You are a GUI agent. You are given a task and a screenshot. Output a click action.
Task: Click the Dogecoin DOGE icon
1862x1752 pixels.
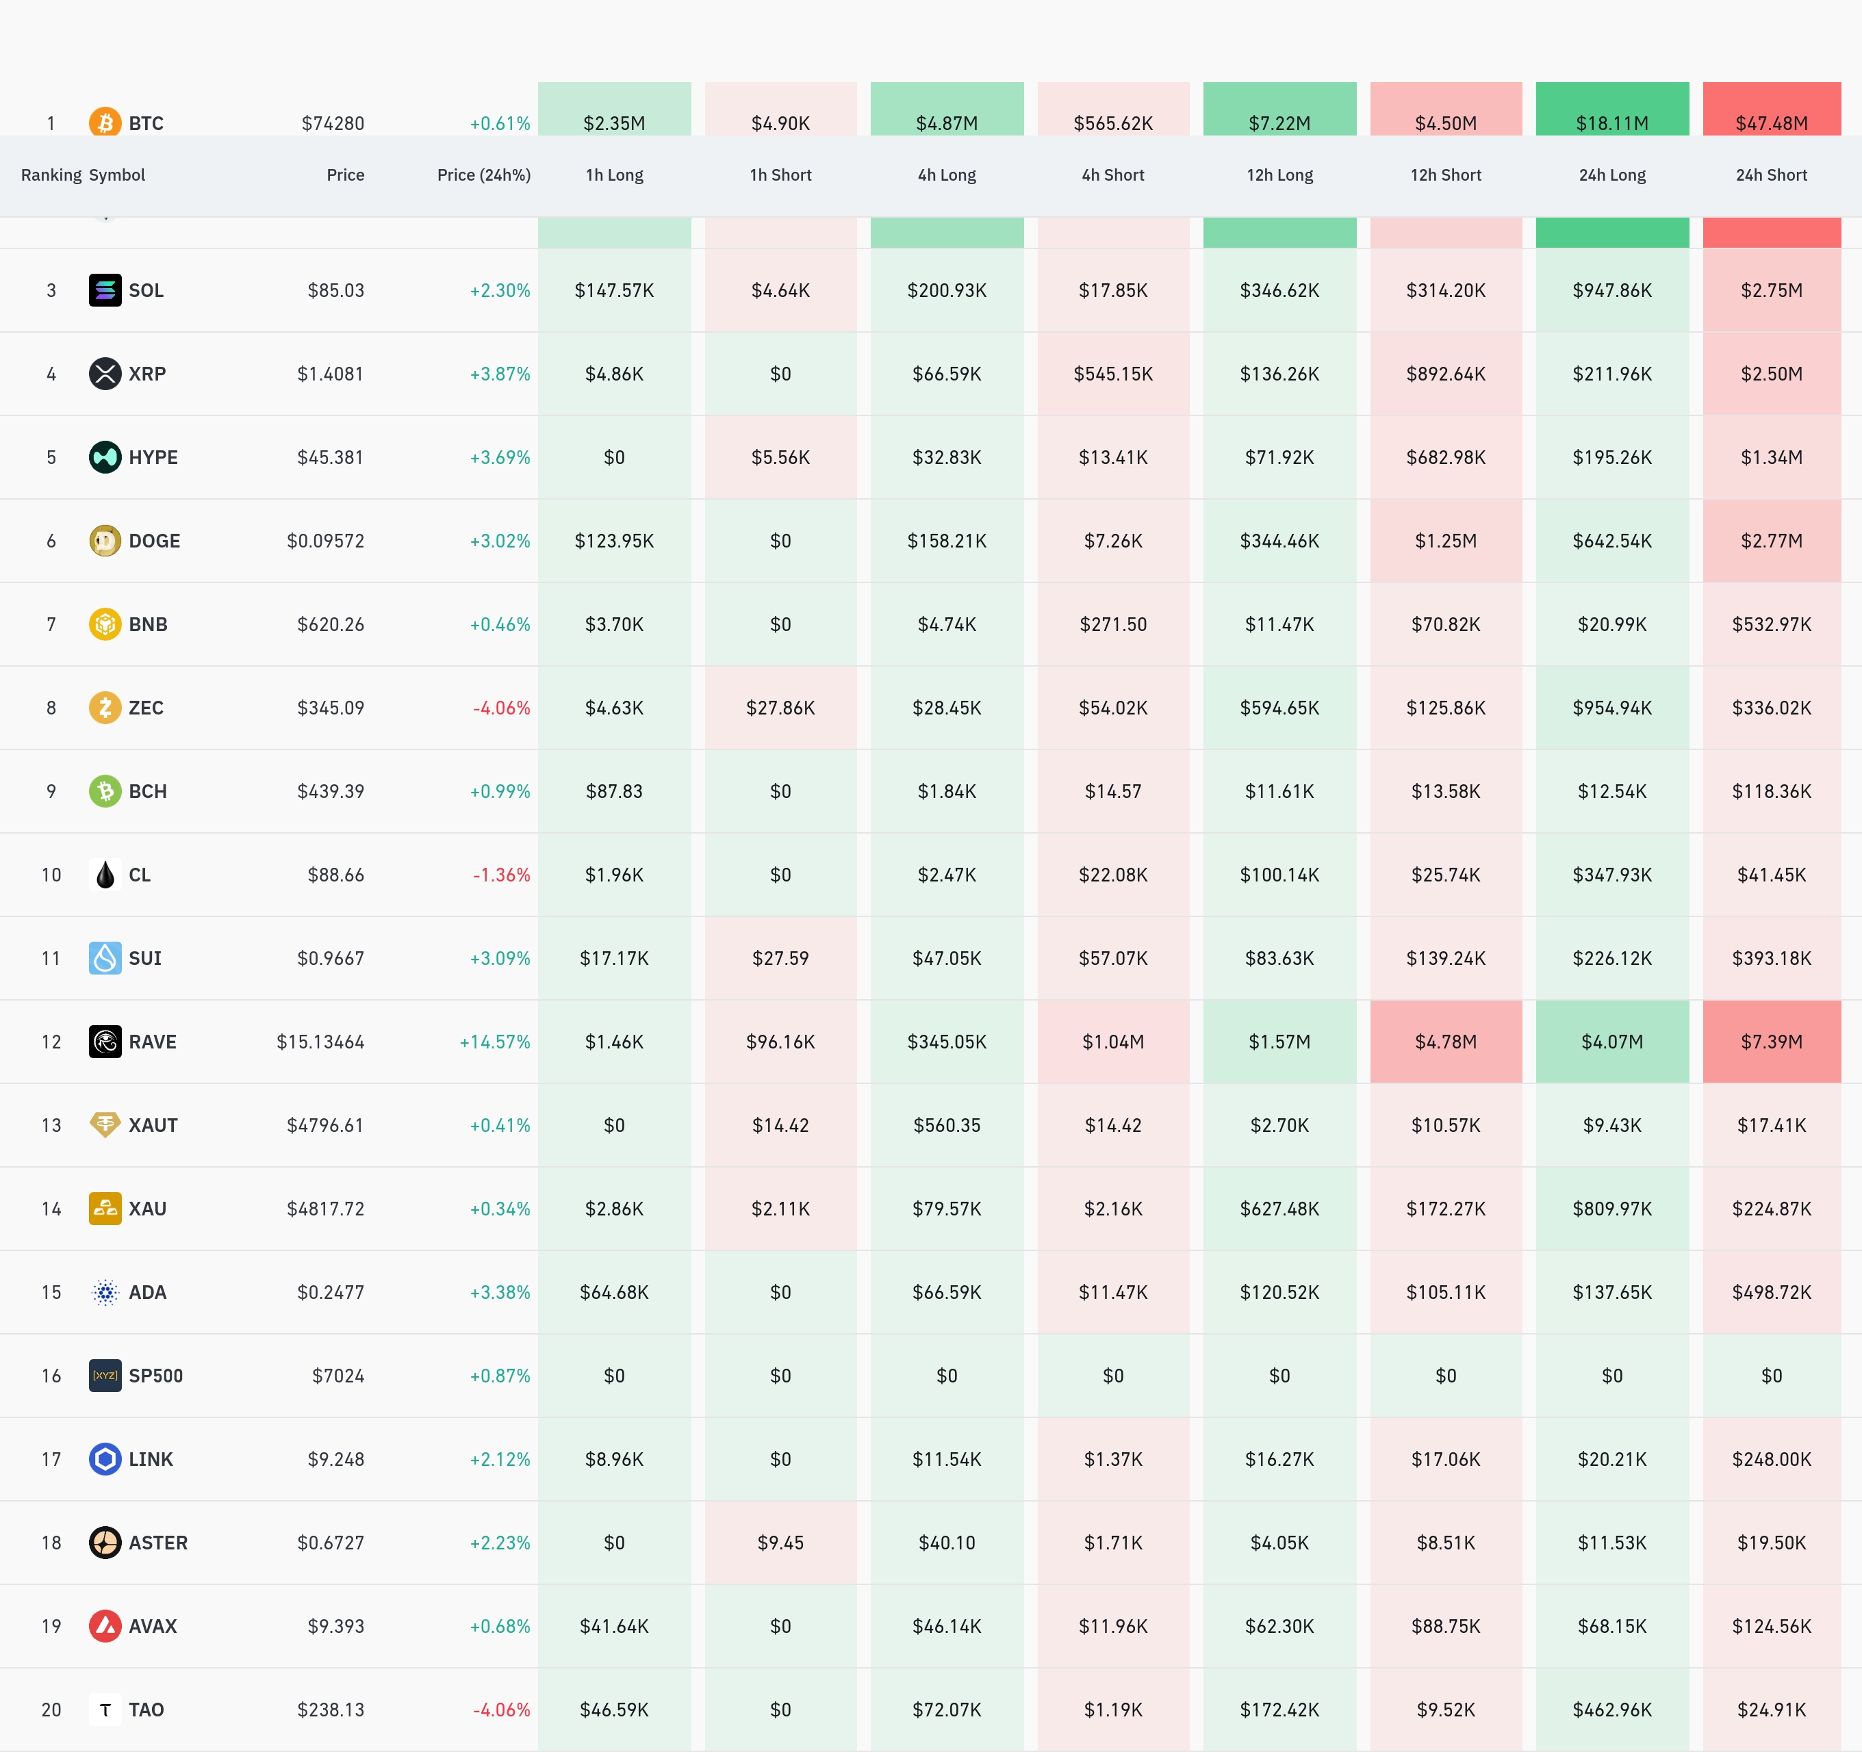pyautogui.click(x=105, y=540)
